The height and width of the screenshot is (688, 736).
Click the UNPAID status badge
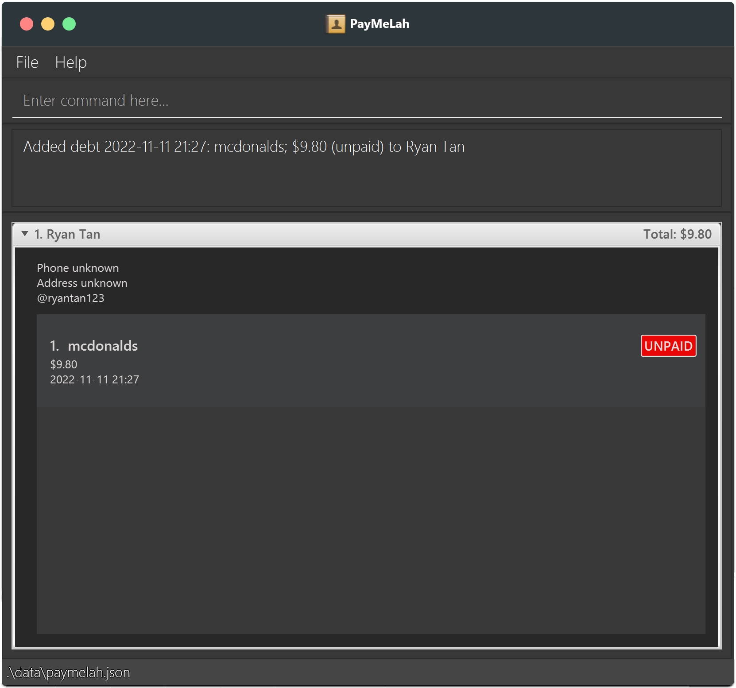(x=668, y=346)
